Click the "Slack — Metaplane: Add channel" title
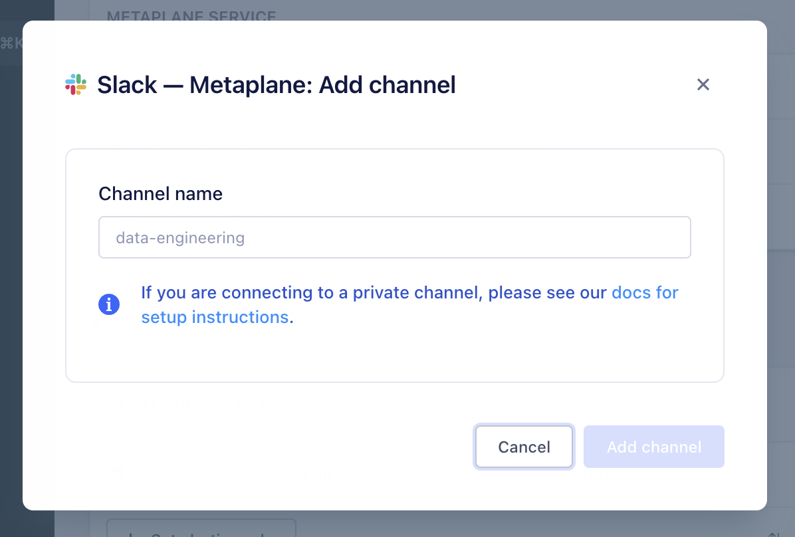The image size is (795, 537). pyautogui.click(x=277, y=85)
